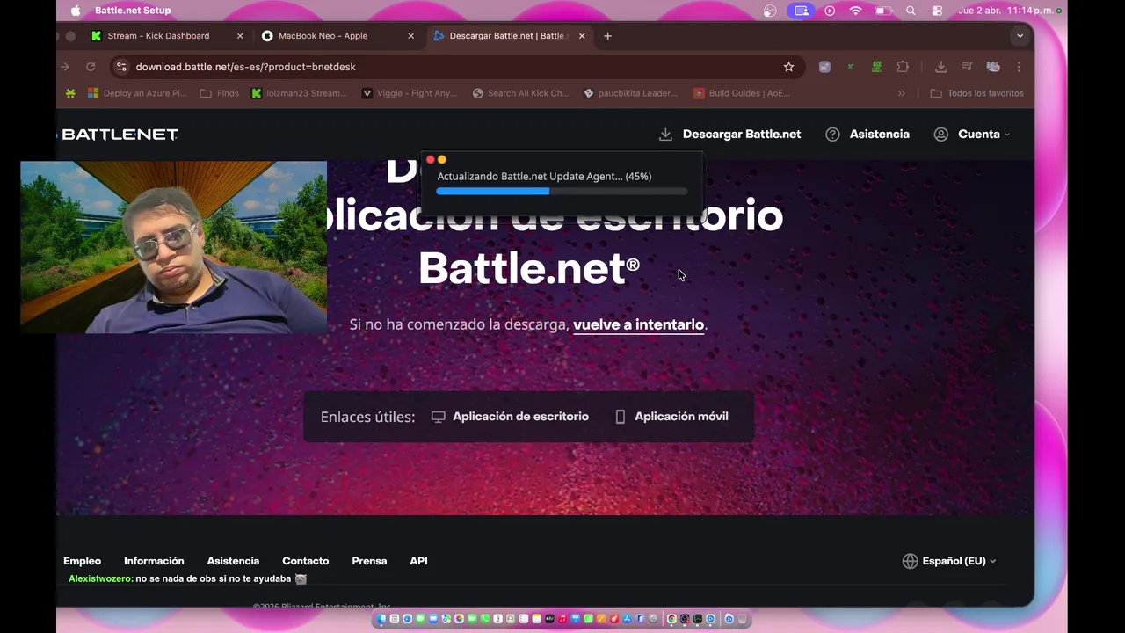This screenshot has height=633, width=1125.
Task: Open the Battle.net Setup menu
Action: pos(133,11)
